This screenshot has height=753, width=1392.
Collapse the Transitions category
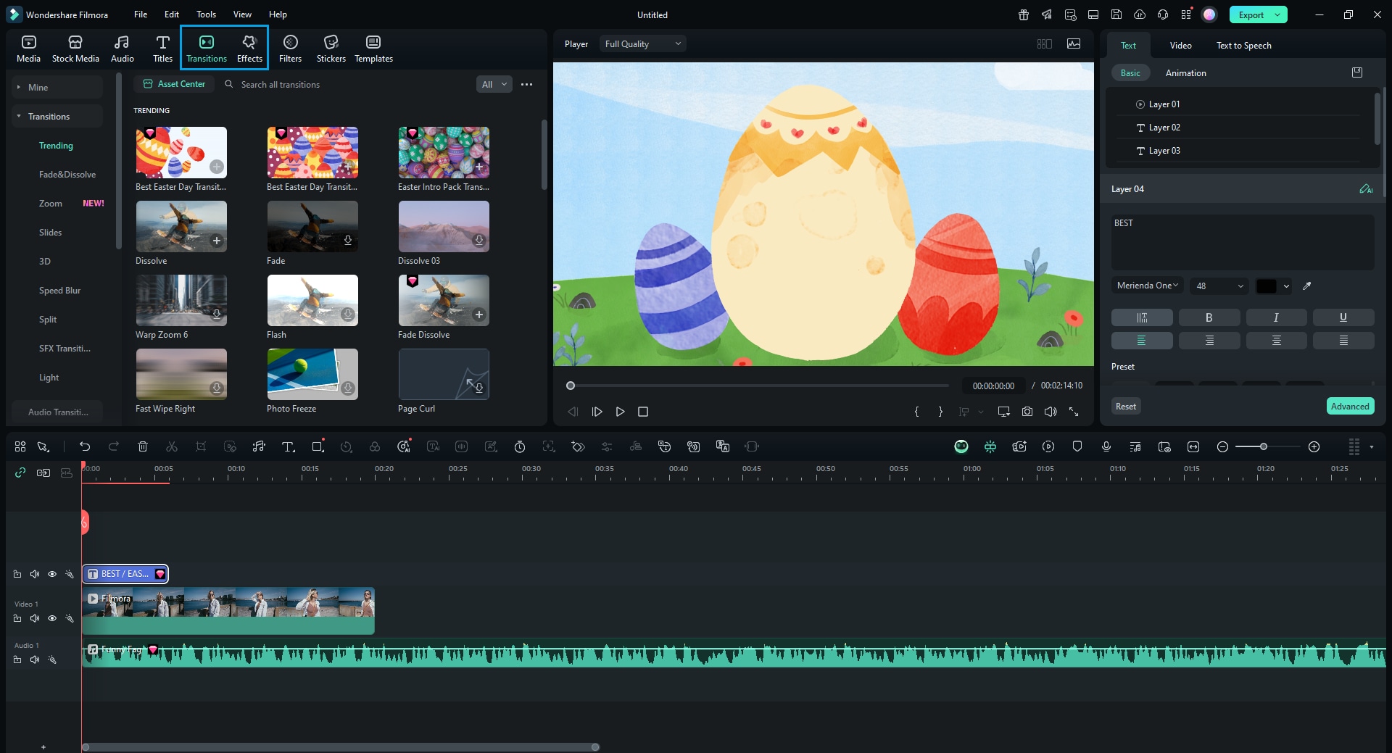tap(19, 116)
